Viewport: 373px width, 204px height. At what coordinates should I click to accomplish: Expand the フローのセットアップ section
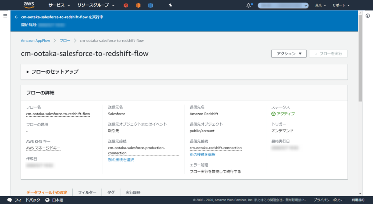point(52,72)
